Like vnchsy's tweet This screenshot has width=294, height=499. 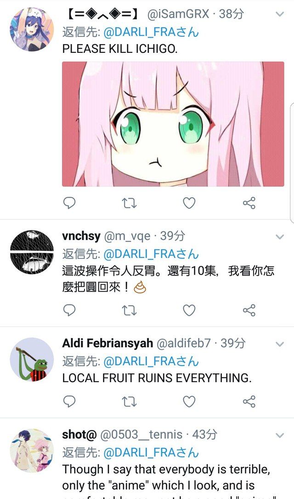coord(189,310)
